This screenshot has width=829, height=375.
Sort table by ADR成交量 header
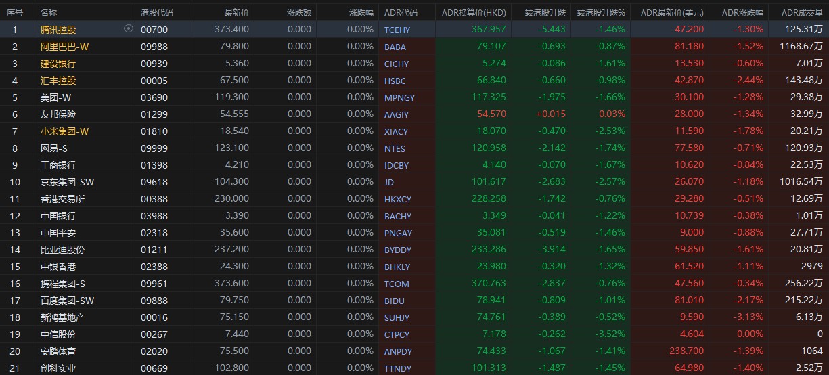tap(801, 12)
